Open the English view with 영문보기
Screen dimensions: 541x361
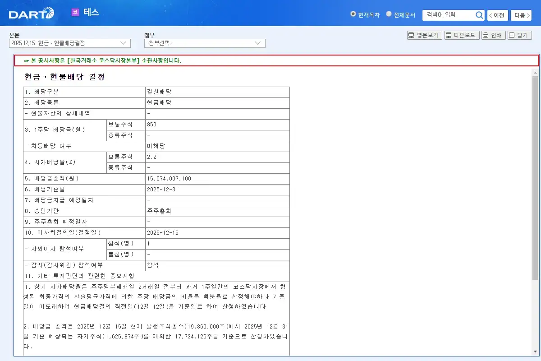coord(424,35)
